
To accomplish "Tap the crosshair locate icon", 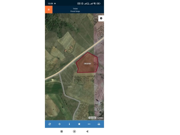I will 59,124.
